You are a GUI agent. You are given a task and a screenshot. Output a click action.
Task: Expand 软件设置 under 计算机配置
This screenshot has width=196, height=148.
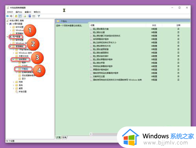pos(11,27)
